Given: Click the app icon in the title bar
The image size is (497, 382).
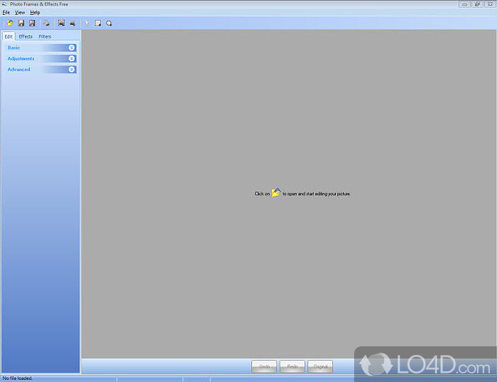Looking at the screenshot, I should [x=4, y=4].
